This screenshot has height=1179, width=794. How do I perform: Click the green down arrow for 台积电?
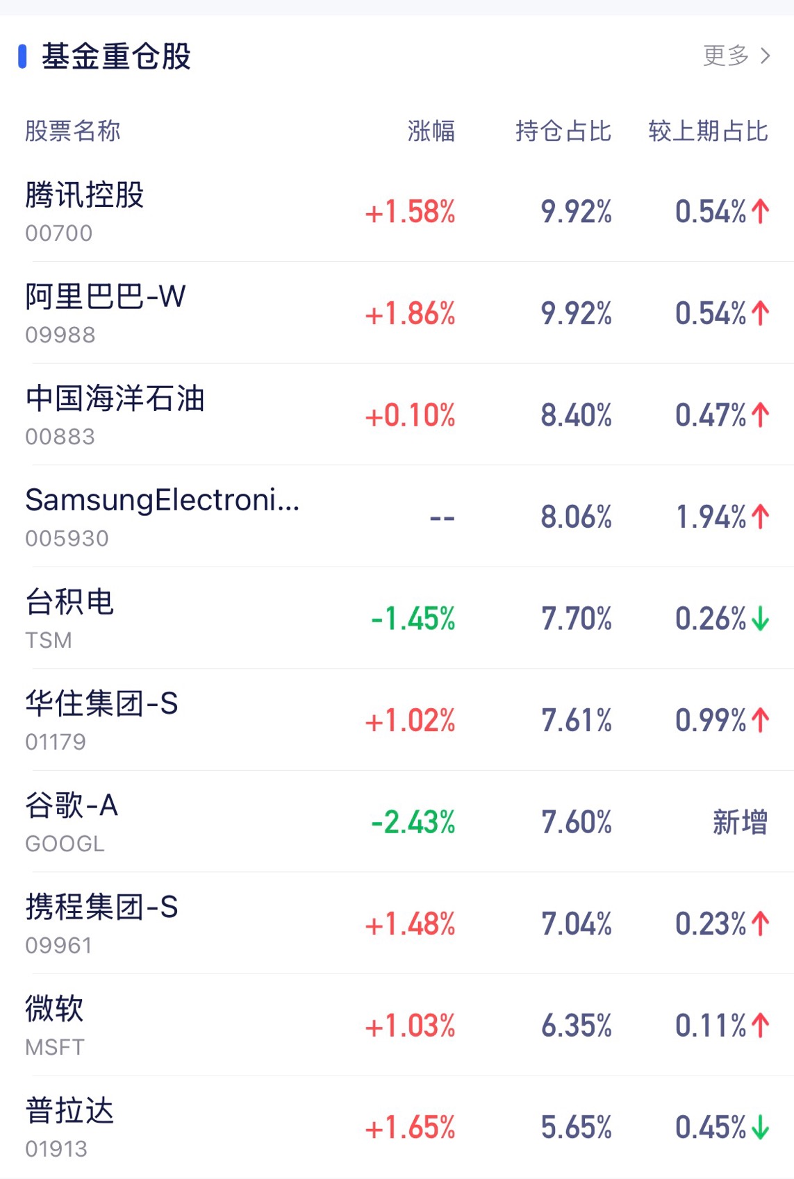click(x=761, y=619)
